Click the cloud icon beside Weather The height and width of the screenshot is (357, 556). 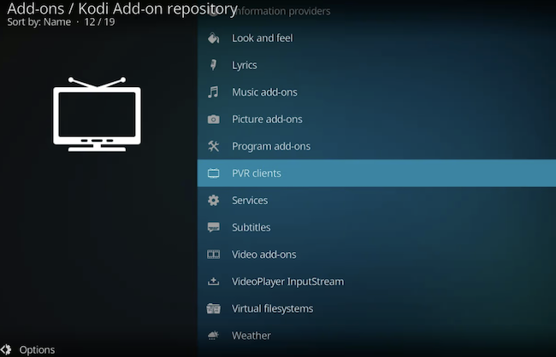point(213,336)
